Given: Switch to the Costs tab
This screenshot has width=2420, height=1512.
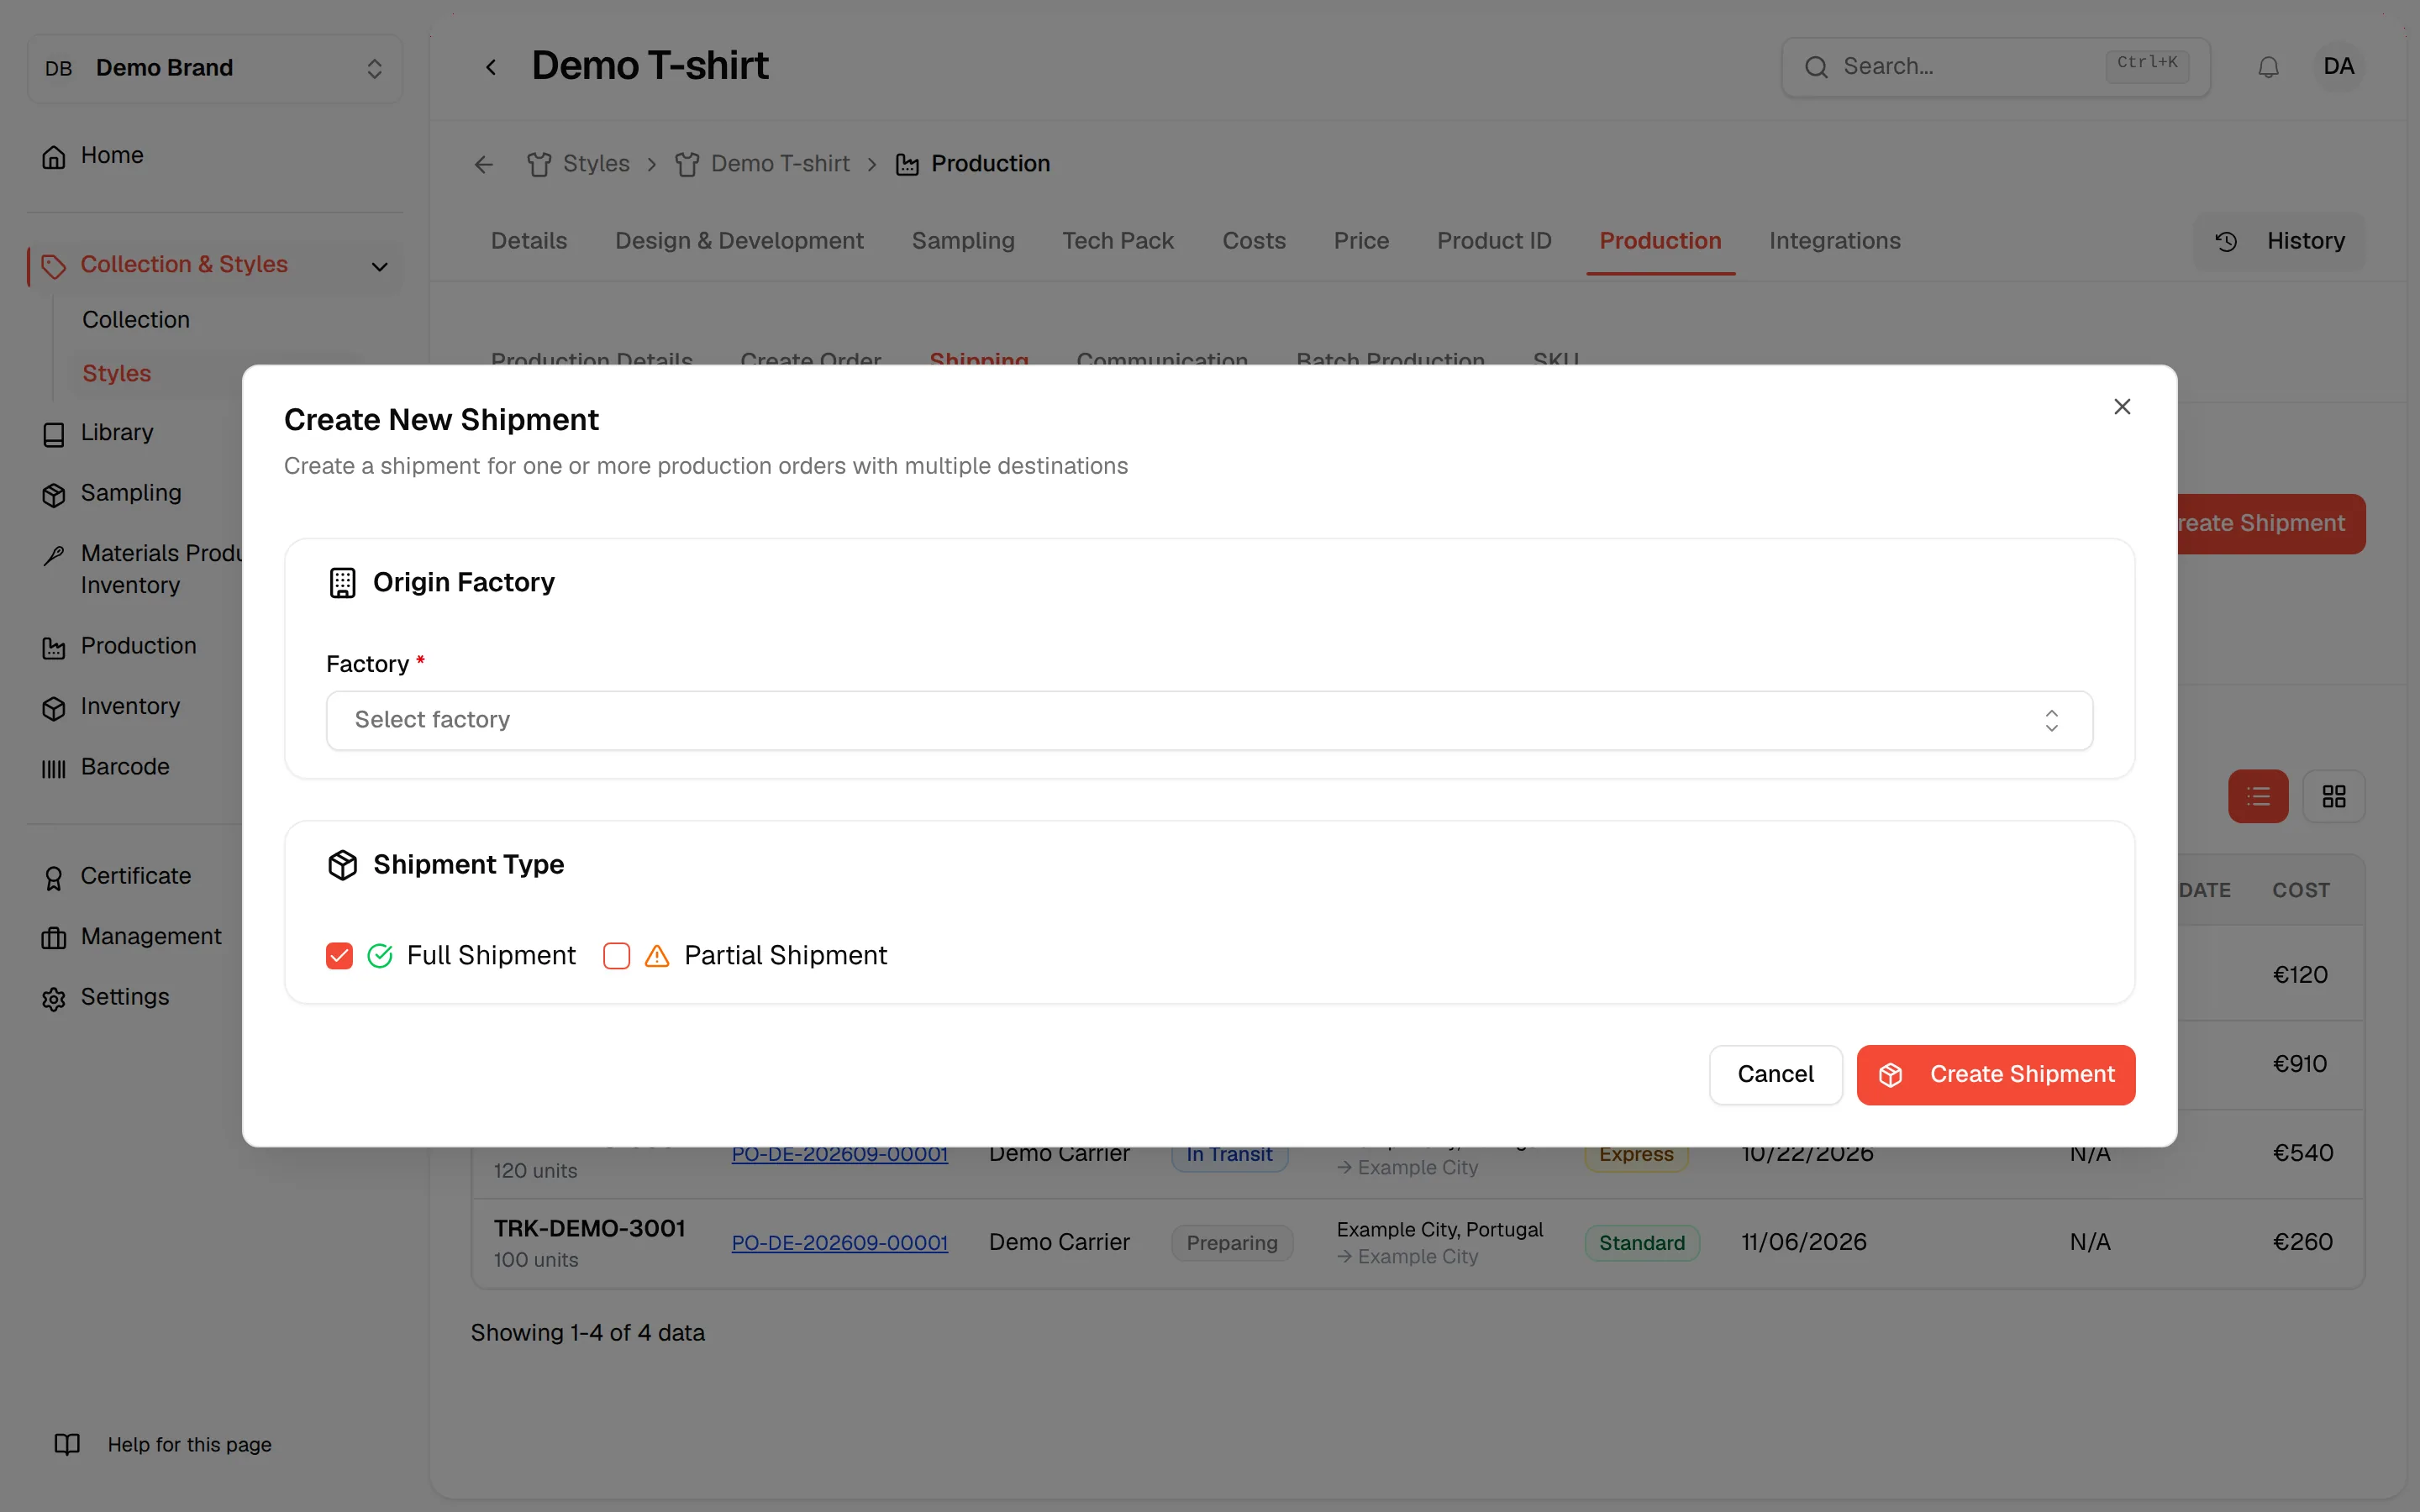Looking at the screenshot, I should [1254, 241].
